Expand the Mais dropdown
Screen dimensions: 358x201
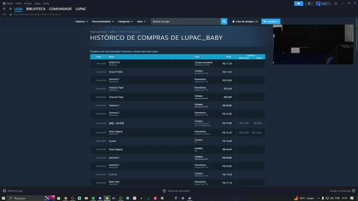(x=141, y=21)
